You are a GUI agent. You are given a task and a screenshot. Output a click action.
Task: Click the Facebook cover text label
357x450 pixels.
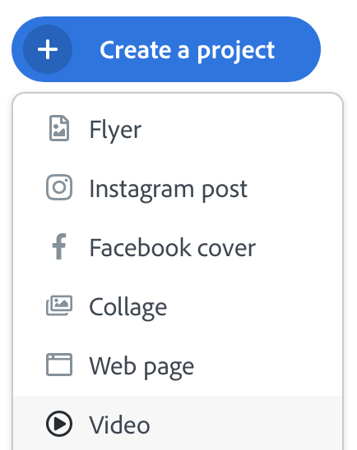pyautogui.click(x=173, y=247)
